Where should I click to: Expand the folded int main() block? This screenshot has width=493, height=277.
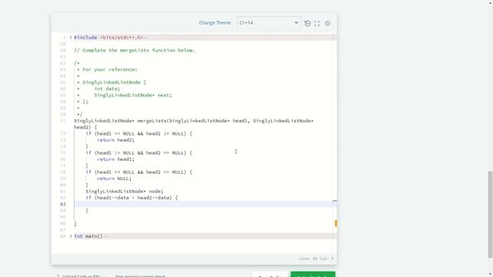[71, 236]
